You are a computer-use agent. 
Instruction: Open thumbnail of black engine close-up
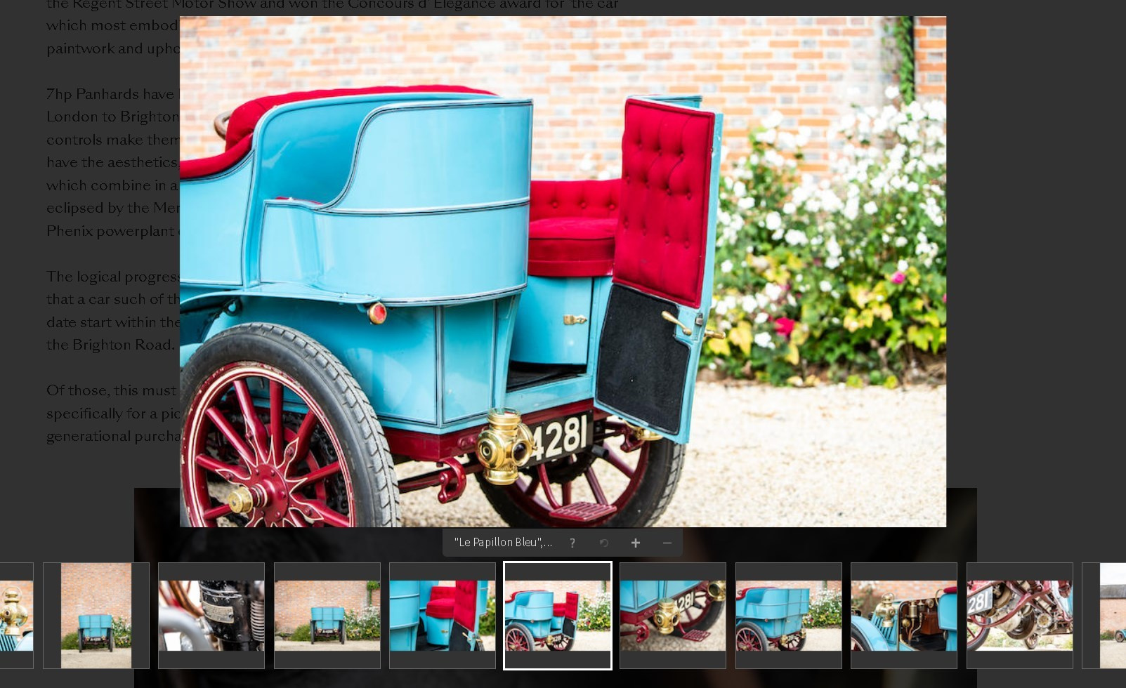tap(211, 616)
